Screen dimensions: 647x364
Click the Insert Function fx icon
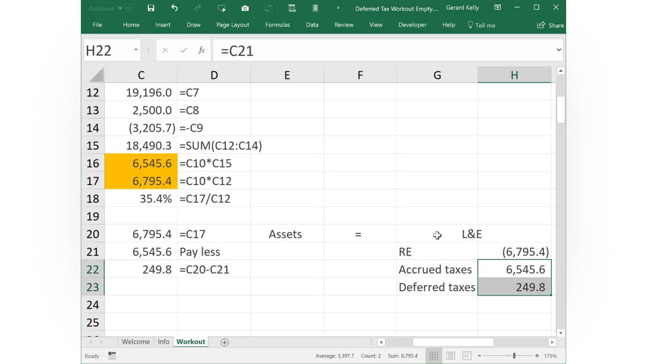[x=202, y=50]
